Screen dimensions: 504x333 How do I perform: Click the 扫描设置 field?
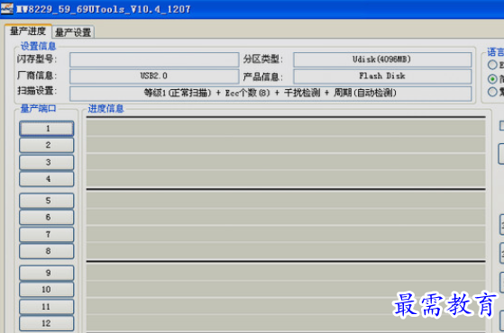click(x=270, y=94)
